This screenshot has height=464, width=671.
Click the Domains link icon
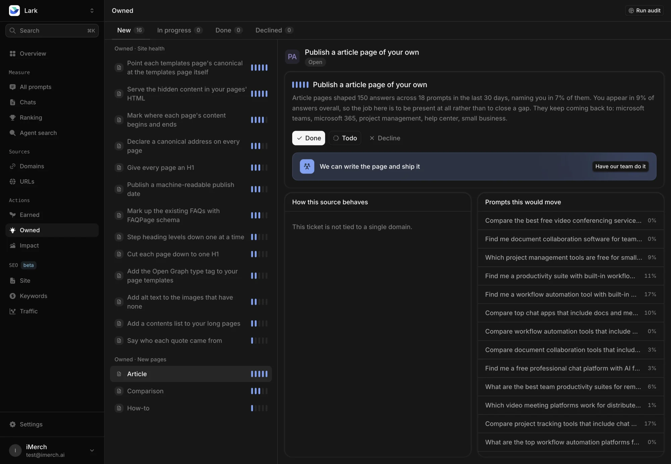click(13, 166)
